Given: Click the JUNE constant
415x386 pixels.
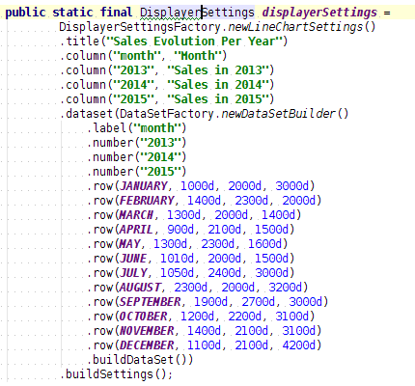Looking at the screenshot, I should point(133,259).
